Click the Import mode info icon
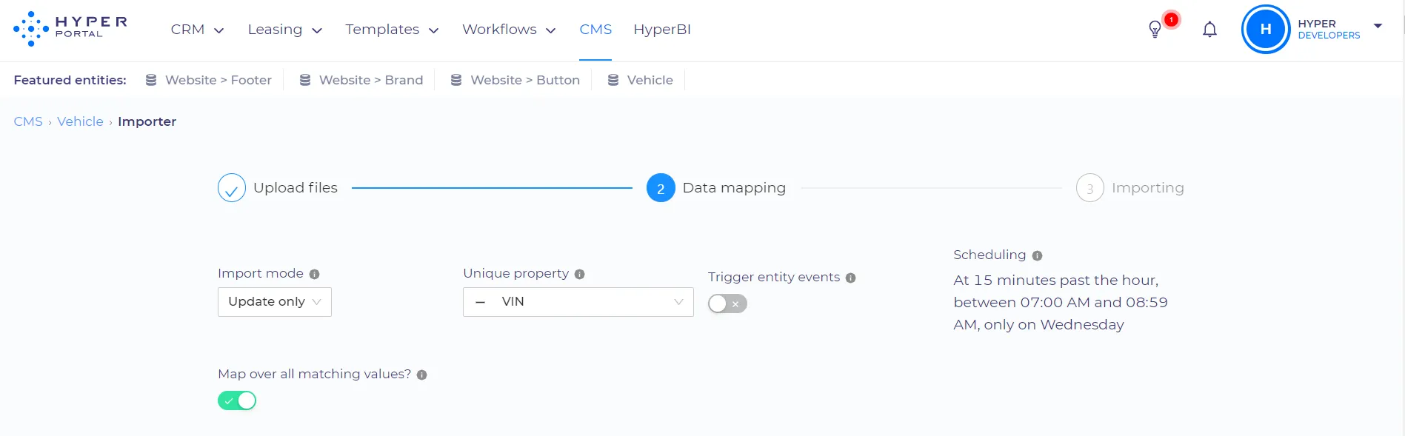Screen dimensions: 1405x436 coord(315,275)
